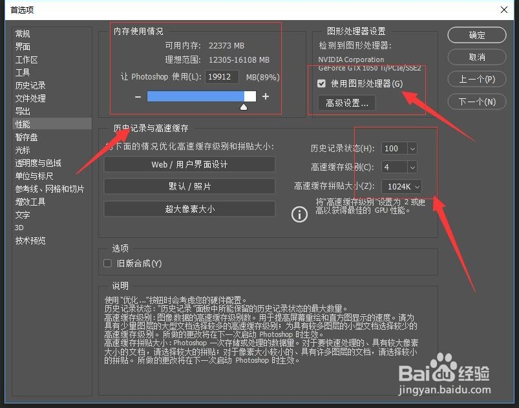Viewport: 519px width, 408px height.
Task: Expand the 历史记录状态(H) dropdown arrow
Action: 412,148
